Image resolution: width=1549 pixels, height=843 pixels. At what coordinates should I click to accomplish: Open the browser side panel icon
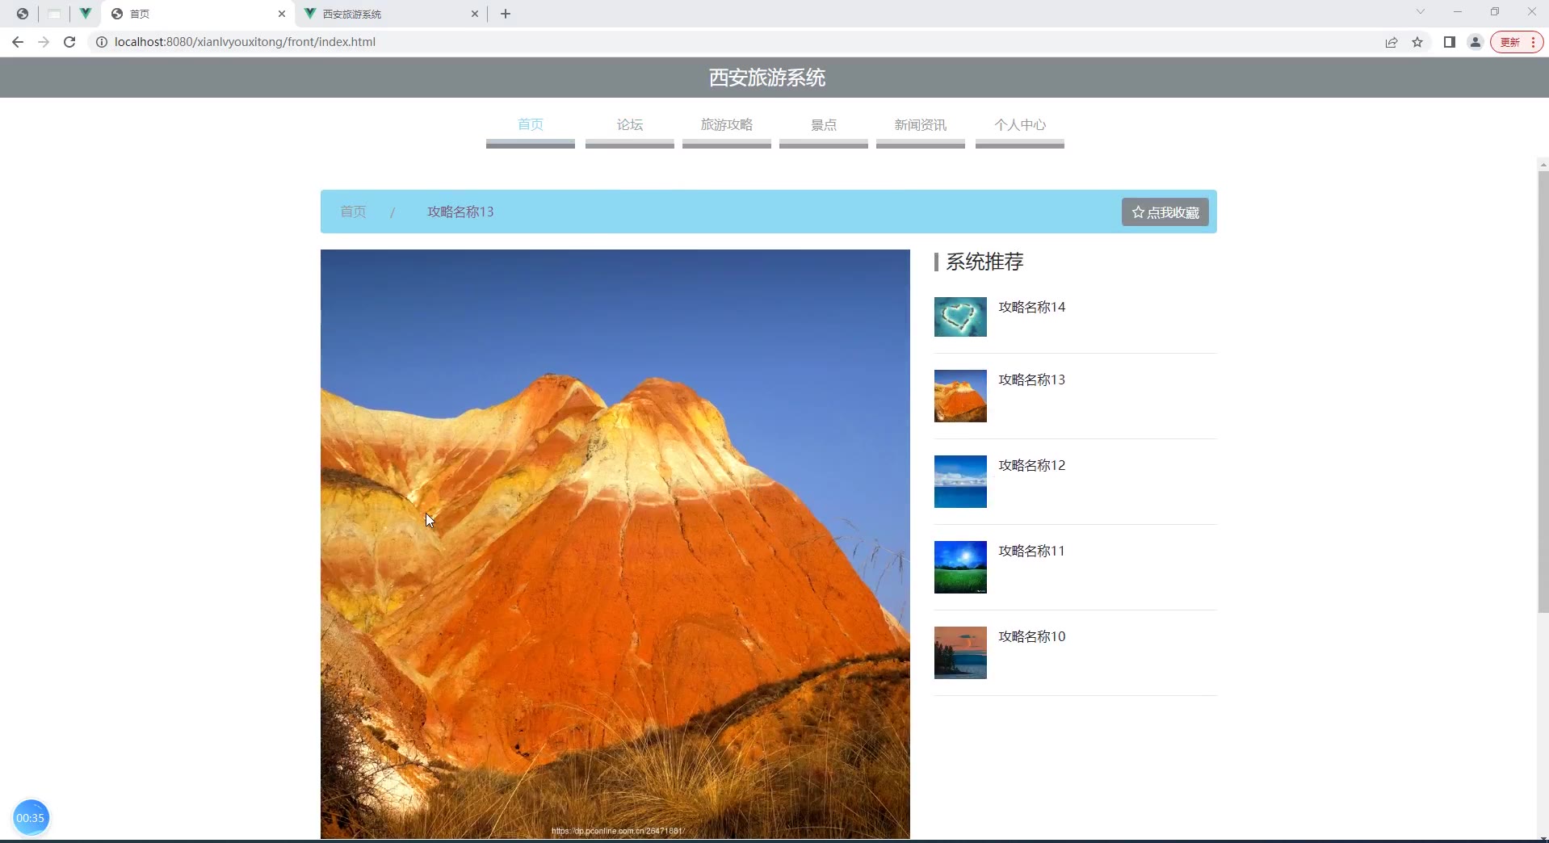coord(1450,42)
